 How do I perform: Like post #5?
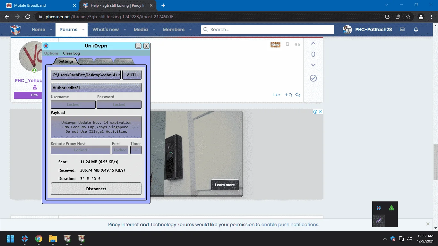[x=276, y=95]
